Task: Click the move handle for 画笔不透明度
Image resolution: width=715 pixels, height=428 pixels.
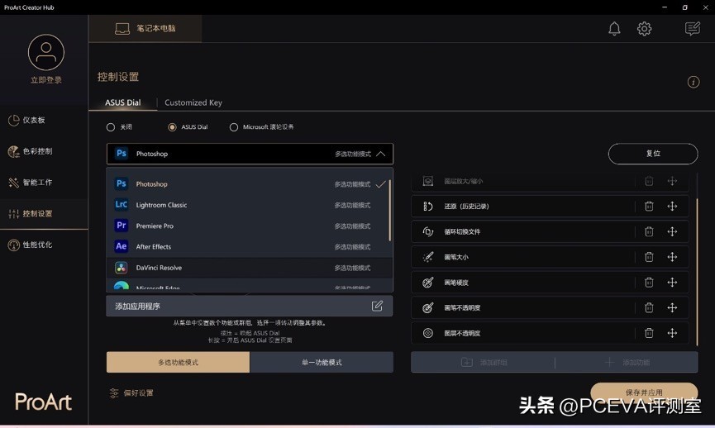Action: point(672,307)
